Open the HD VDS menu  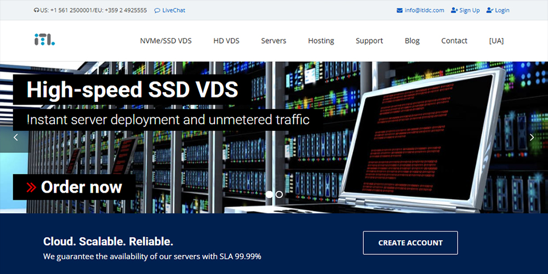(226, 41)
